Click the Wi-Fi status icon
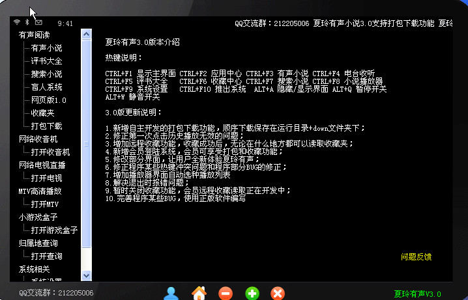Image resolution: width=468 pixels, height=300 pixels. point(17,22)
